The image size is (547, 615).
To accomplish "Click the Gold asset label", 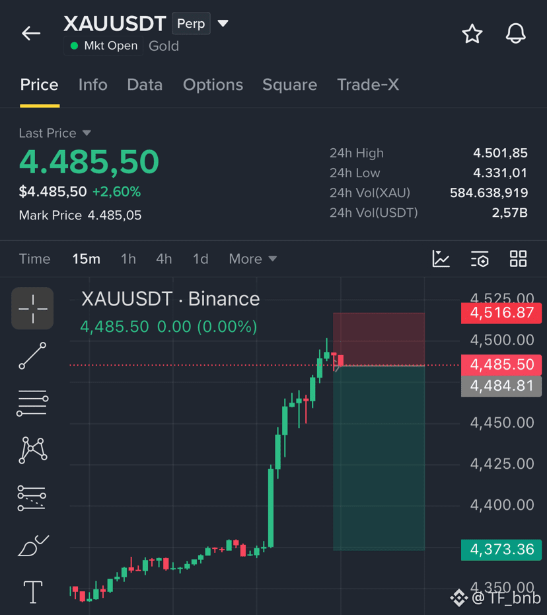I will 164,46.
